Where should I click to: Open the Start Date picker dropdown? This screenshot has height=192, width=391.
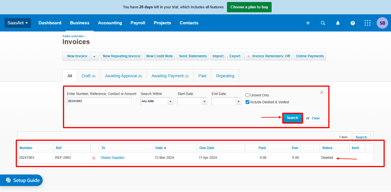[204, 101]
